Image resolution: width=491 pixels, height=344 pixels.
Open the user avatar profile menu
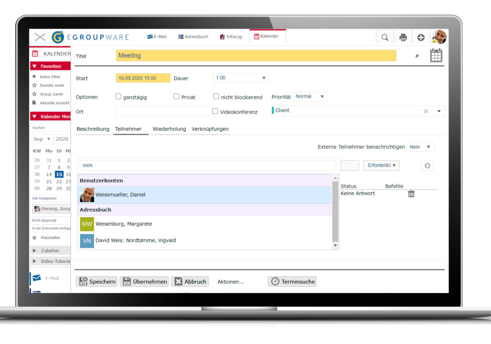438,37
